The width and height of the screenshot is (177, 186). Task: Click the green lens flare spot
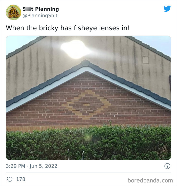point(87,137)
